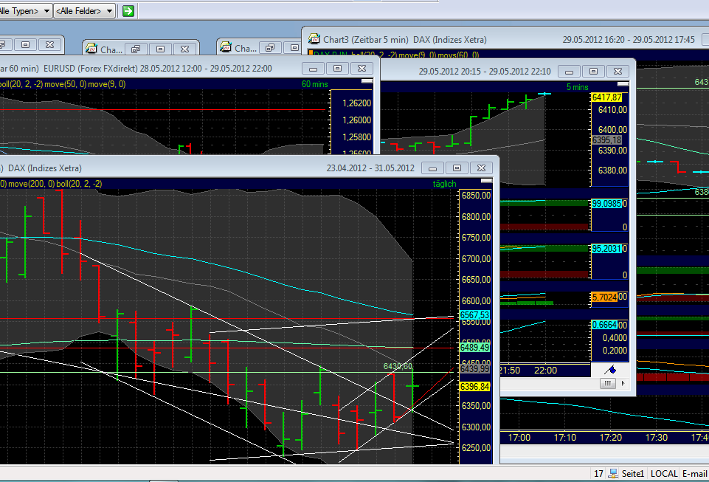Switch to the Seite1 page in the status bar
Image resolution: width=709 pixels, height=482 pixels.
point(632,473)
